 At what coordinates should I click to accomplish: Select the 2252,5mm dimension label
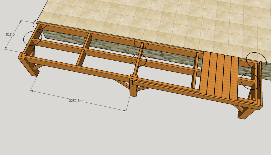(x=77, y=101)
